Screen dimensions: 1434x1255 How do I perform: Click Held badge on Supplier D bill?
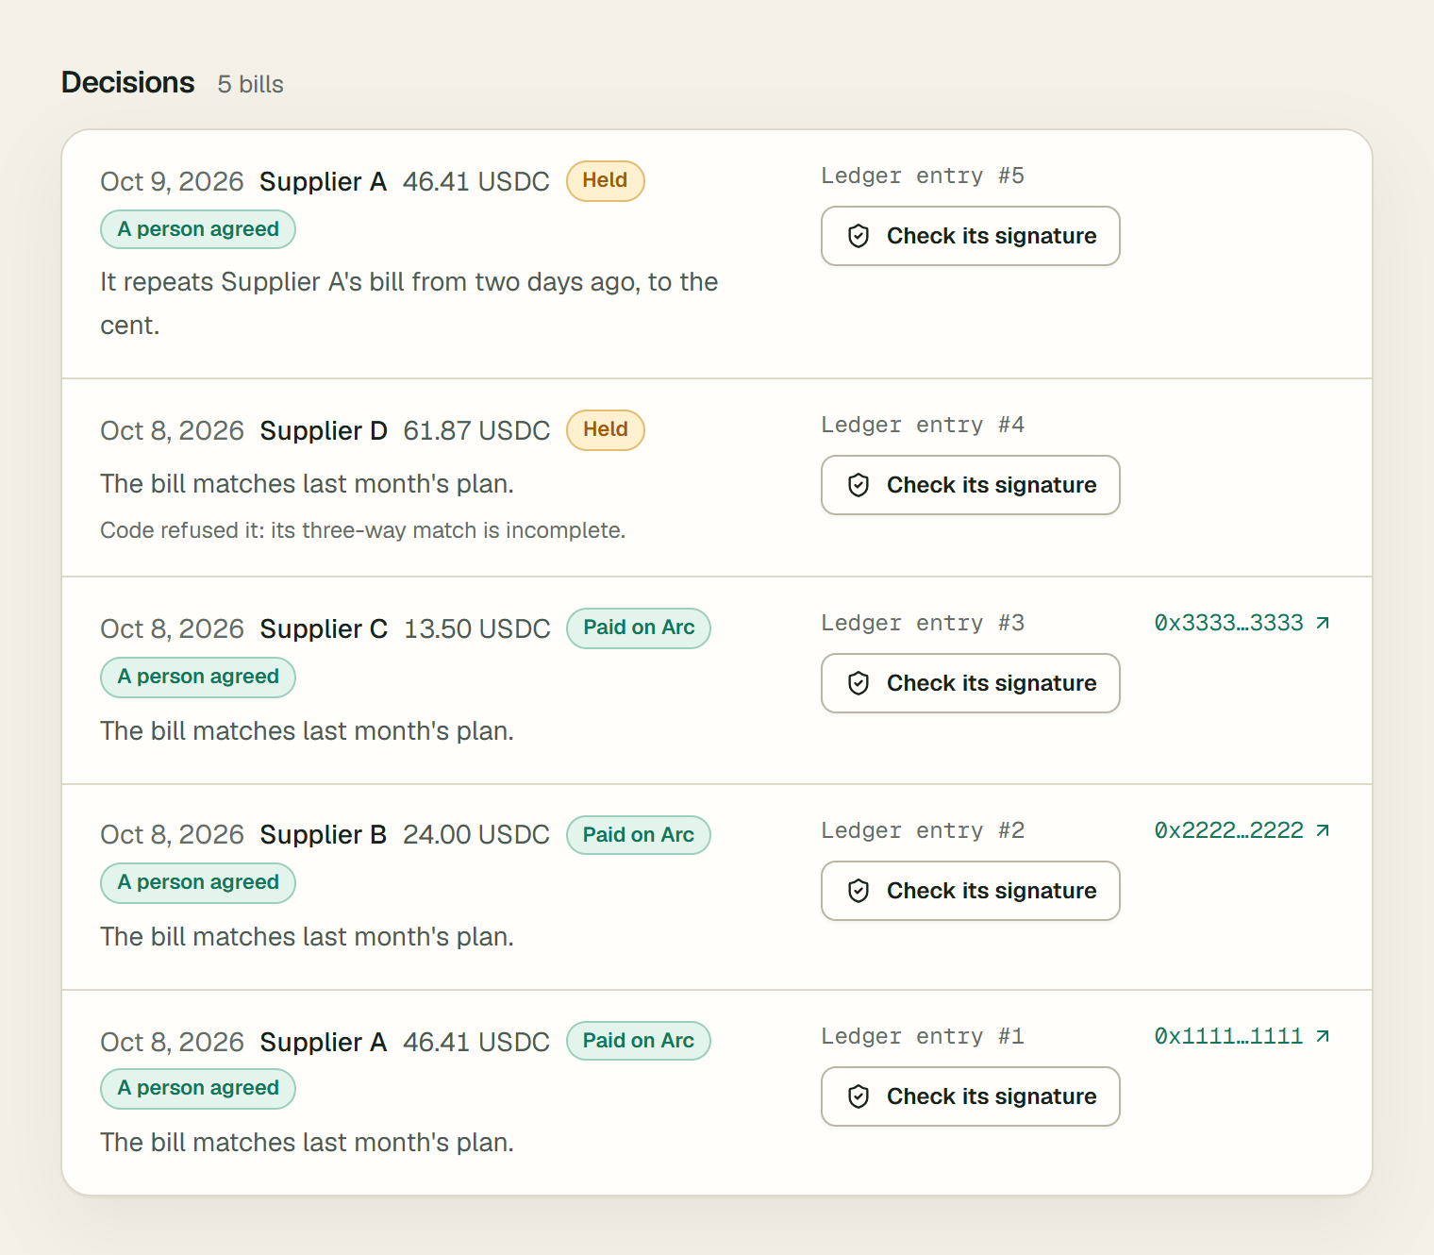click(605, 430)
